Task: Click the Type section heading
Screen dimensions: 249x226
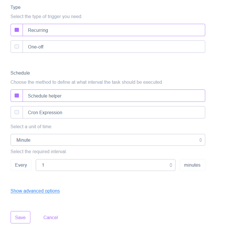Action: tap(15, 7)
